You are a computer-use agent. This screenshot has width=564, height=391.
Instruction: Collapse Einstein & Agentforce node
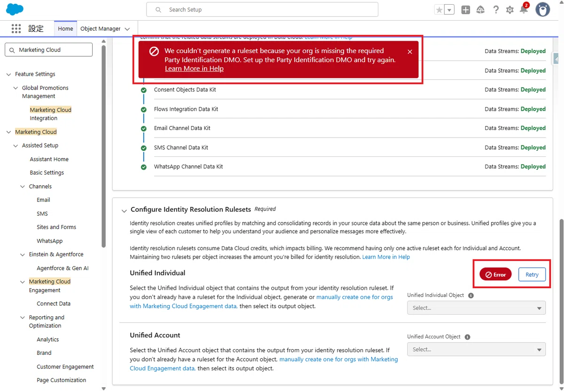point(23,254)
